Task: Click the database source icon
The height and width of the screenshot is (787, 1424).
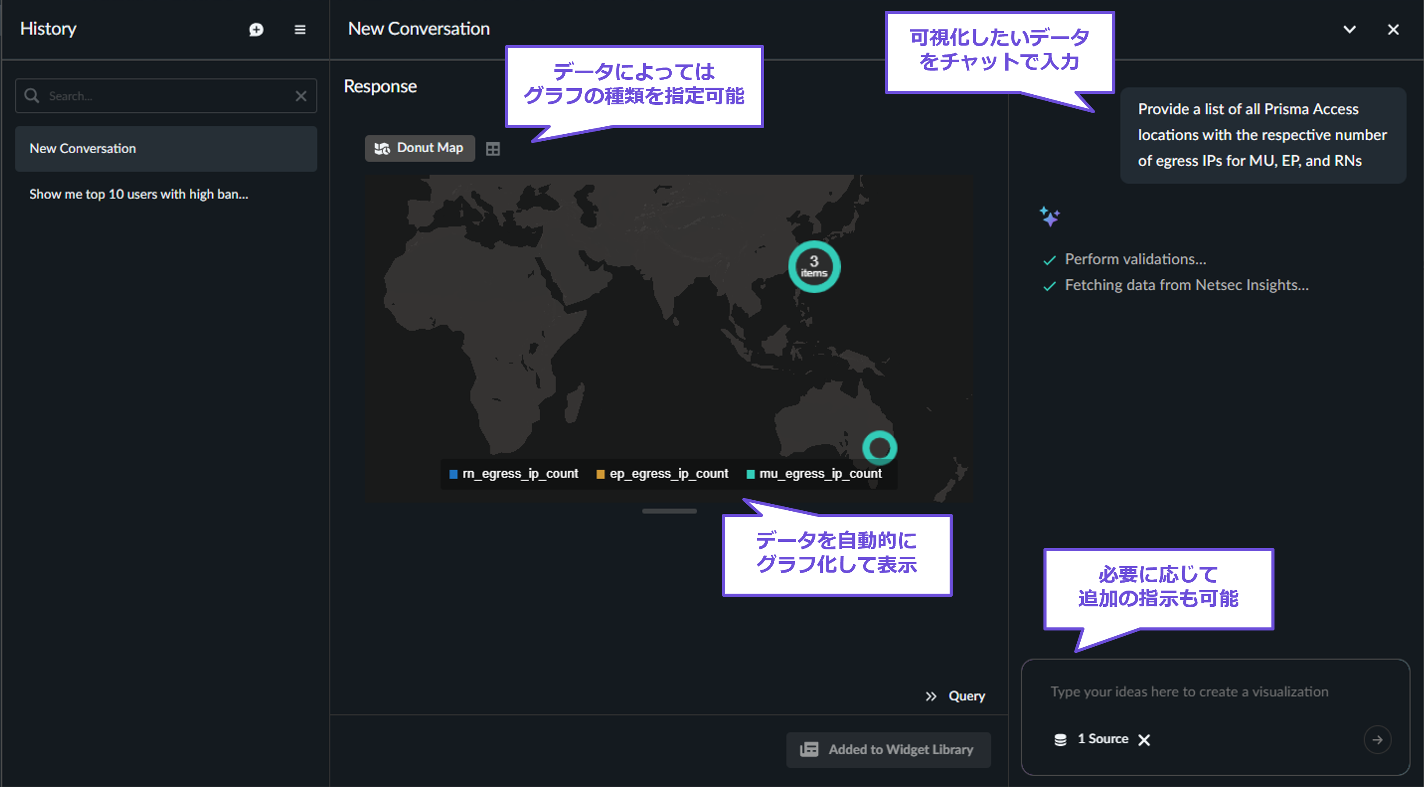Action: point(1060,740)
